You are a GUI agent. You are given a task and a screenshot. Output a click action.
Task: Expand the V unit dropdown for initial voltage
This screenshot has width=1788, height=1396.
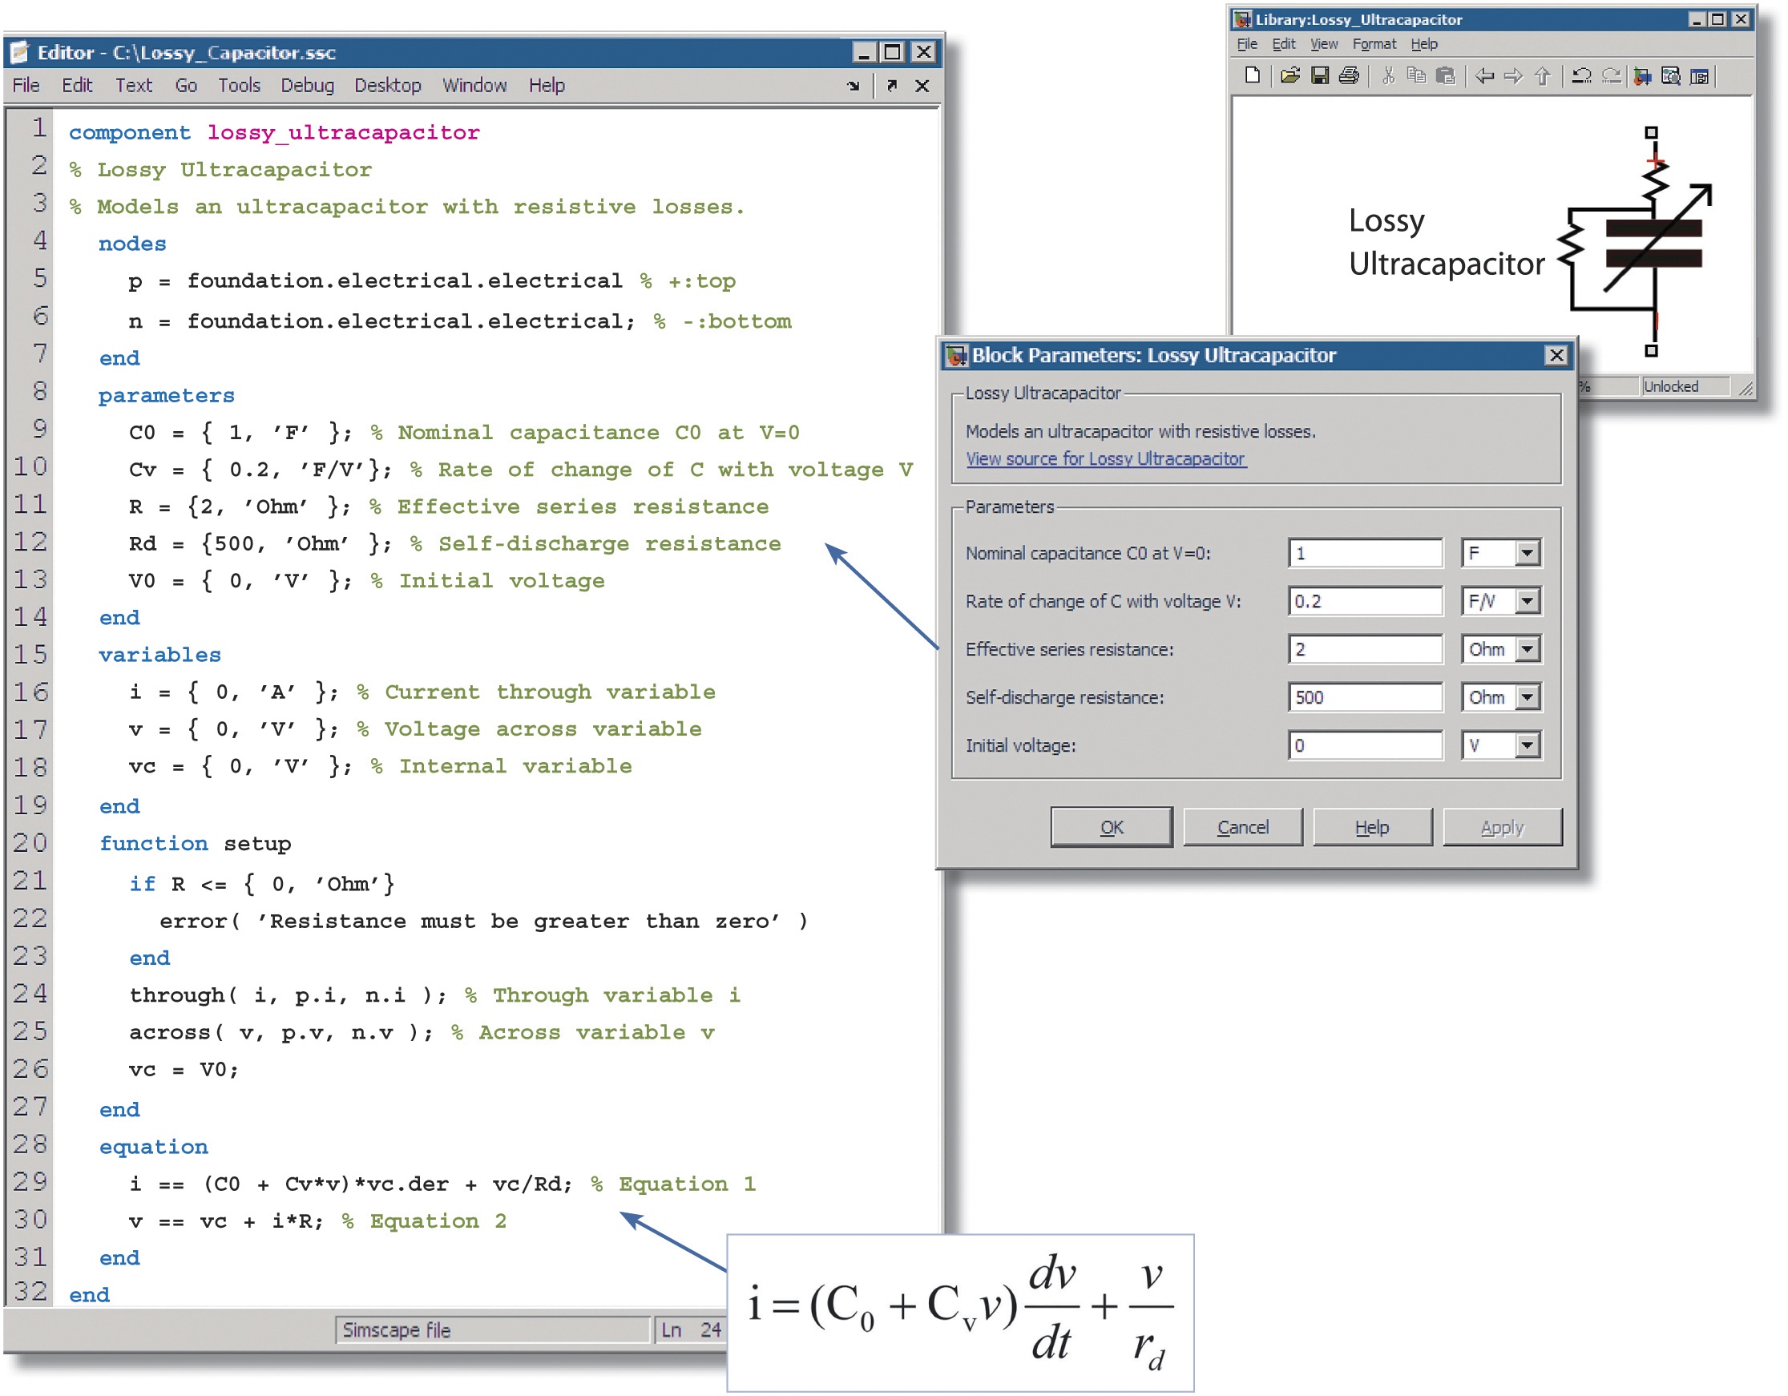coord(1527,746)
